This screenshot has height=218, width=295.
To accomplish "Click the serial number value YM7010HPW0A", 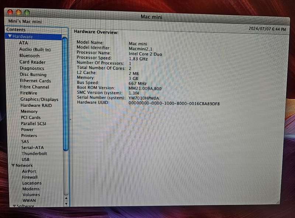I will (x=144, y=98).
